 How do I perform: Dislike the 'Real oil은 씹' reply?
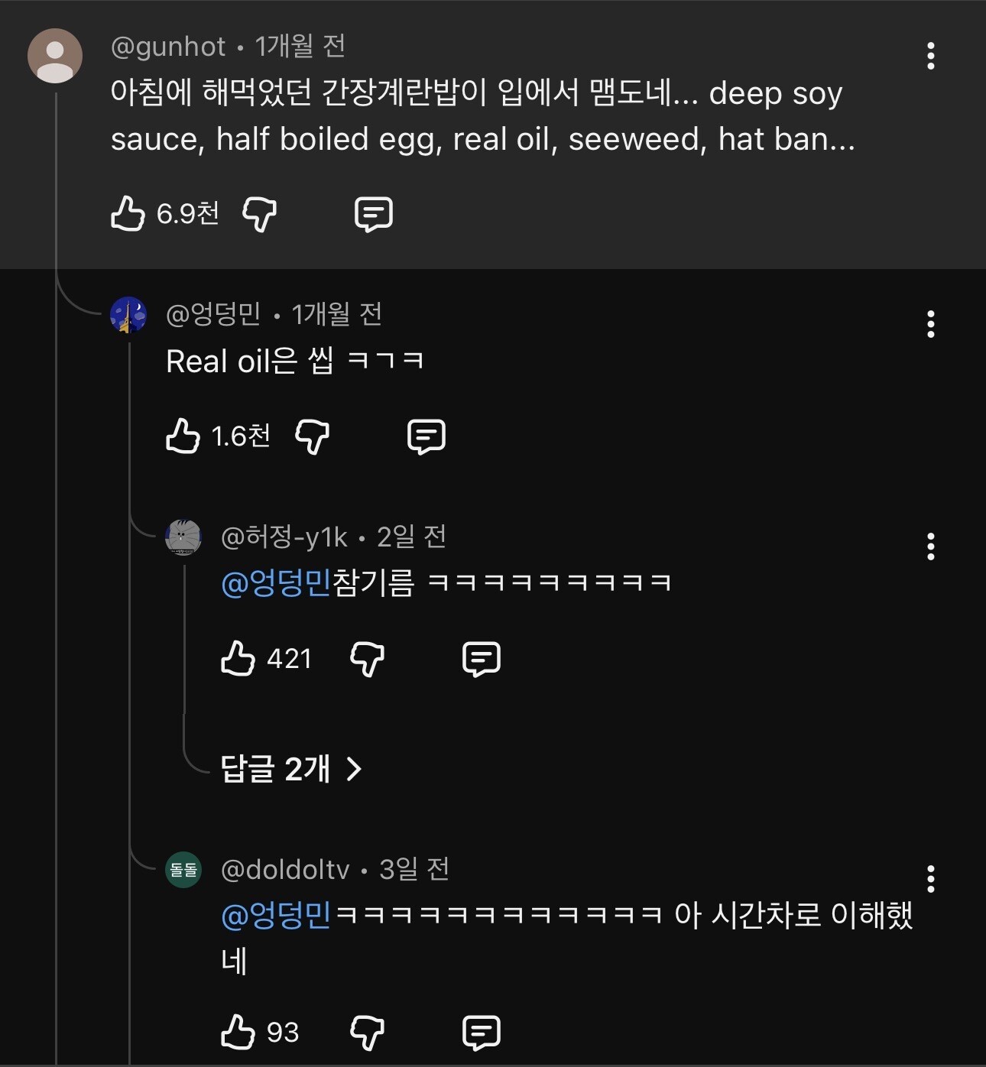[313, 436]
